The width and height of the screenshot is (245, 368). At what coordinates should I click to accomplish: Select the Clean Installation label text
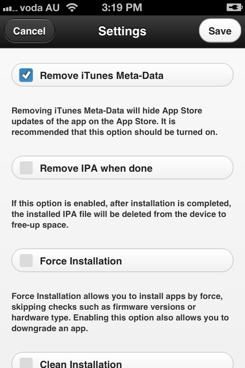point(81,364)
